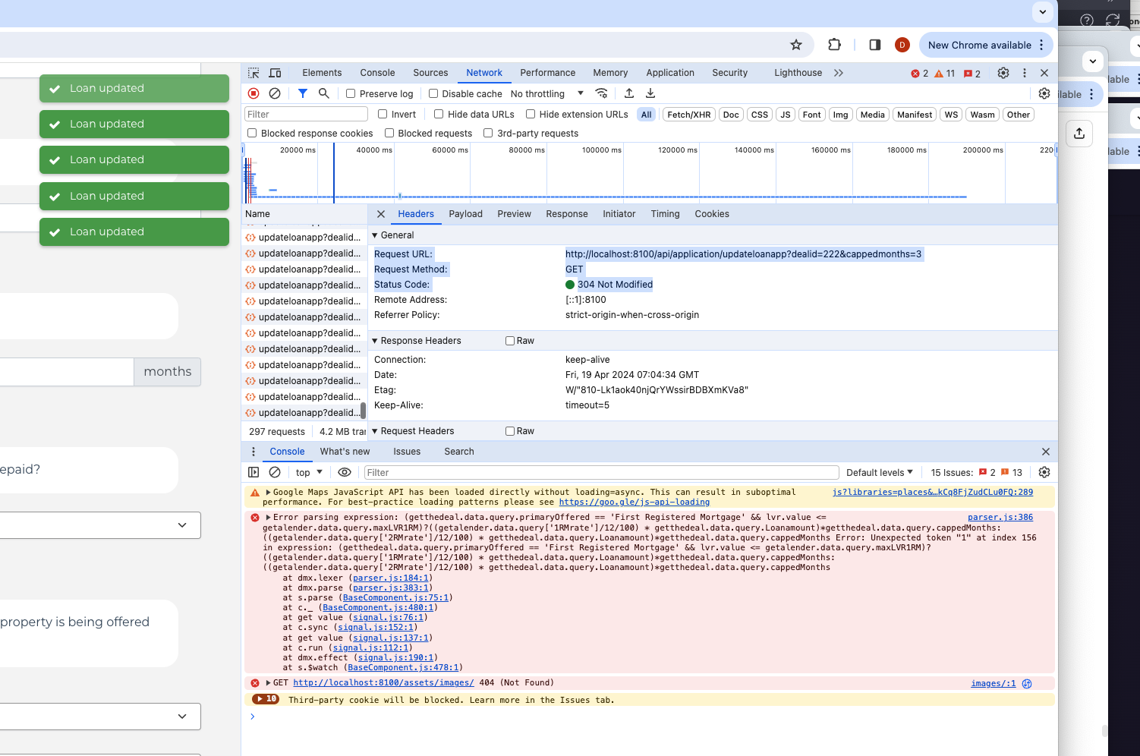Open the Payload tab
The image size is (1140, 756).
point(465,214)
